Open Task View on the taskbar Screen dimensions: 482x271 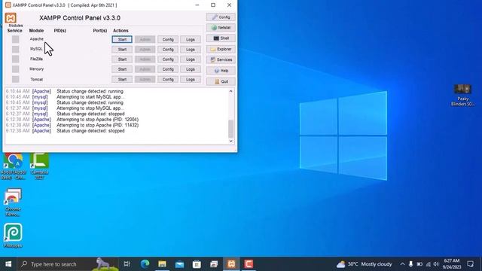coord(127,264)
